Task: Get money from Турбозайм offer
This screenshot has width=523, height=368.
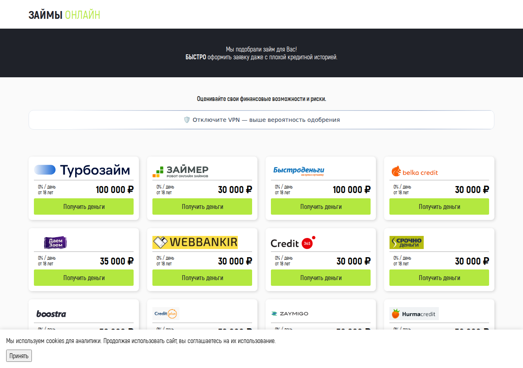Action: pos(84,206)
